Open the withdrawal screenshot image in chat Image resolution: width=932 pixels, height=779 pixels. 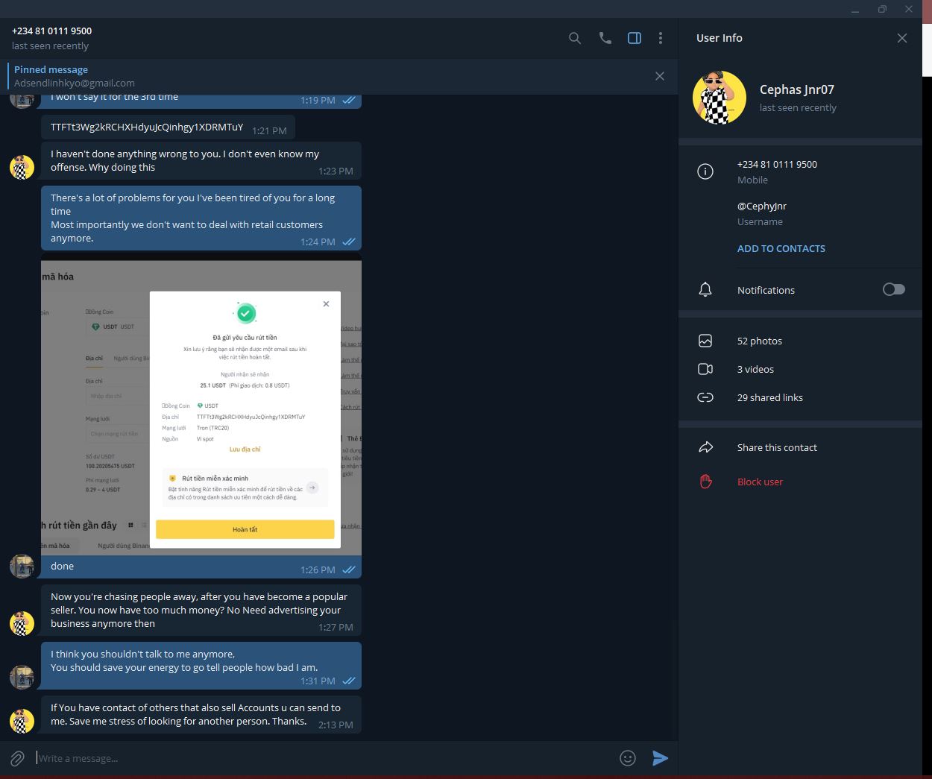[201, 406]
